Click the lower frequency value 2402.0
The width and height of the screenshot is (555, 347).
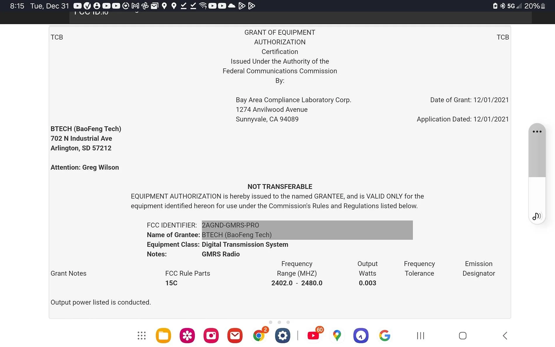point(282,283)
